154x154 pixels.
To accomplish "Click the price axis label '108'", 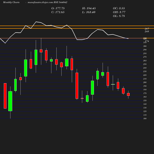I will [145, 119].
